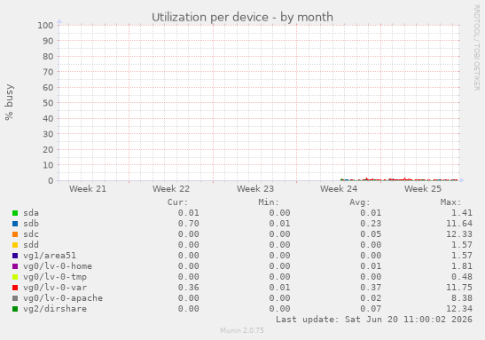Click the Cur: column header
The image size is (485, 340).
tap(177, 202)
